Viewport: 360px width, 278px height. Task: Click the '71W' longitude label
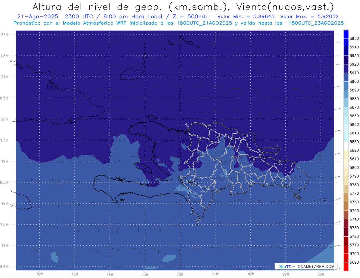[215, 274]
